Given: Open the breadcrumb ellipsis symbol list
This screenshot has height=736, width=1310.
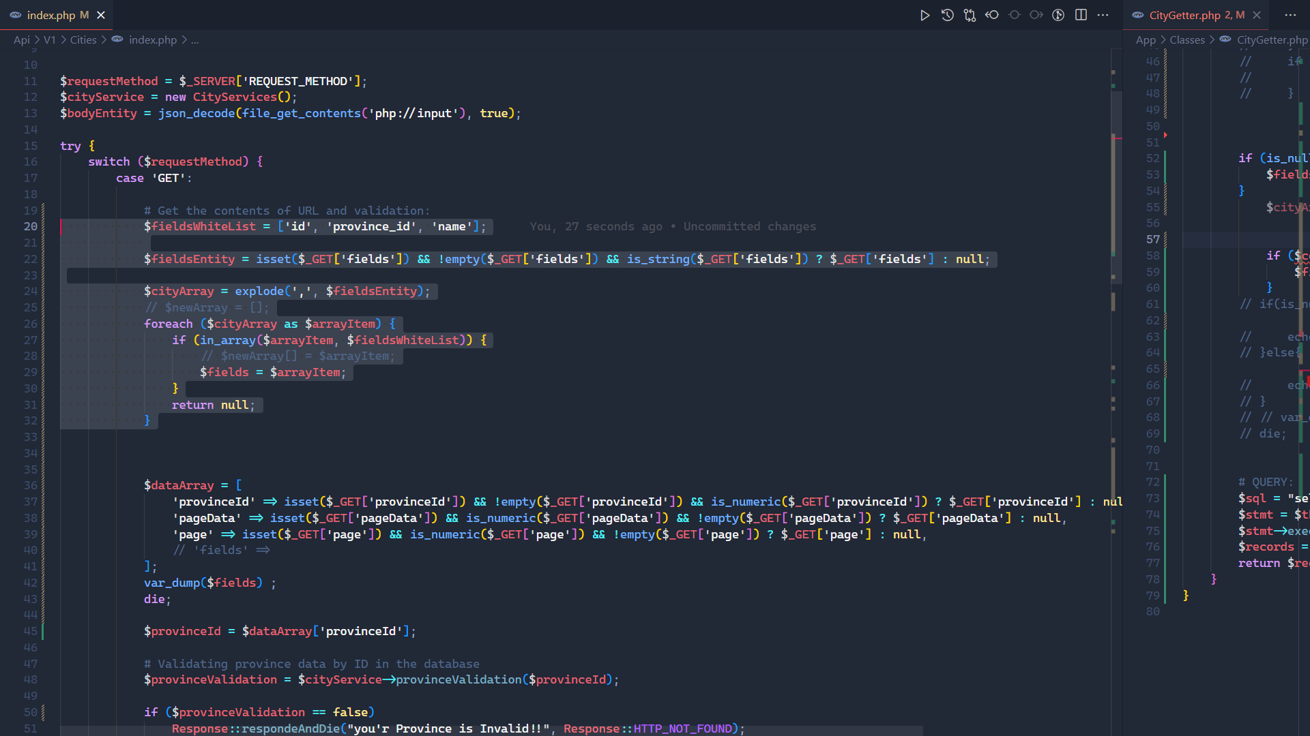Looking at the screenshot, I should (x=195, y=40).
